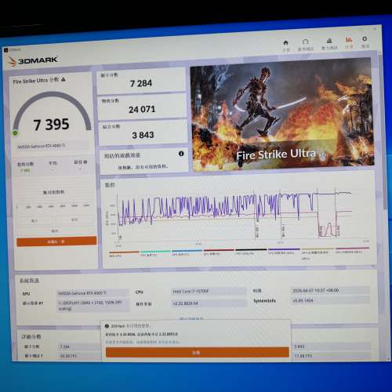Toggle the tan GPU memory clock legend line
392x392 pixels.
318,249
